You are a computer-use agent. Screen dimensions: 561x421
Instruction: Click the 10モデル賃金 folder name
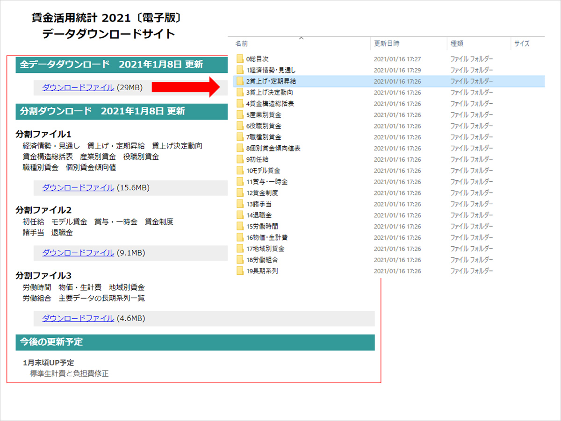263,171
